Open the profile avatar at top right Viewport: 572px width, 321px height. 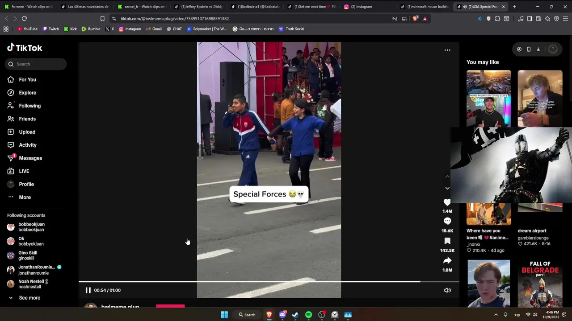point(553,49)
